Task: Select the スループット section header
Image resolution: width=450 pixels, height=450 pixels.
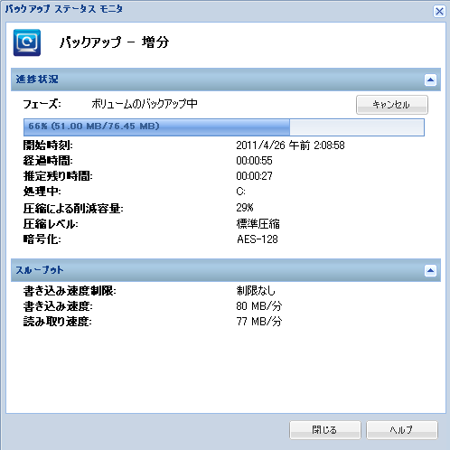Action: click(226, 270)
